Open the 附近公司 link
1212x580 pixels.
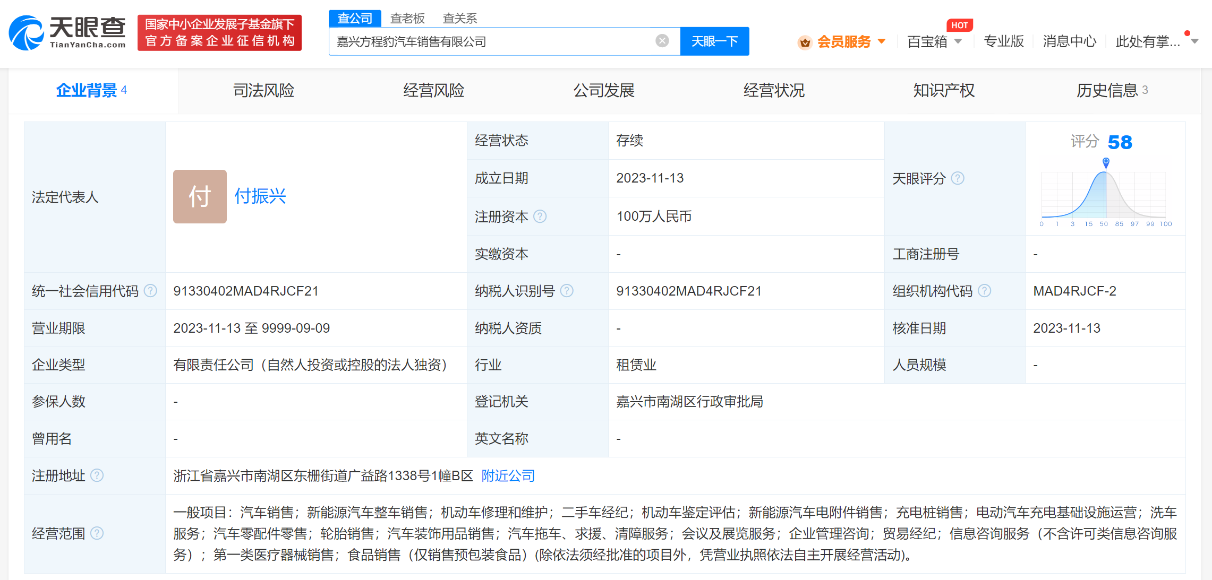coord(508,475)
